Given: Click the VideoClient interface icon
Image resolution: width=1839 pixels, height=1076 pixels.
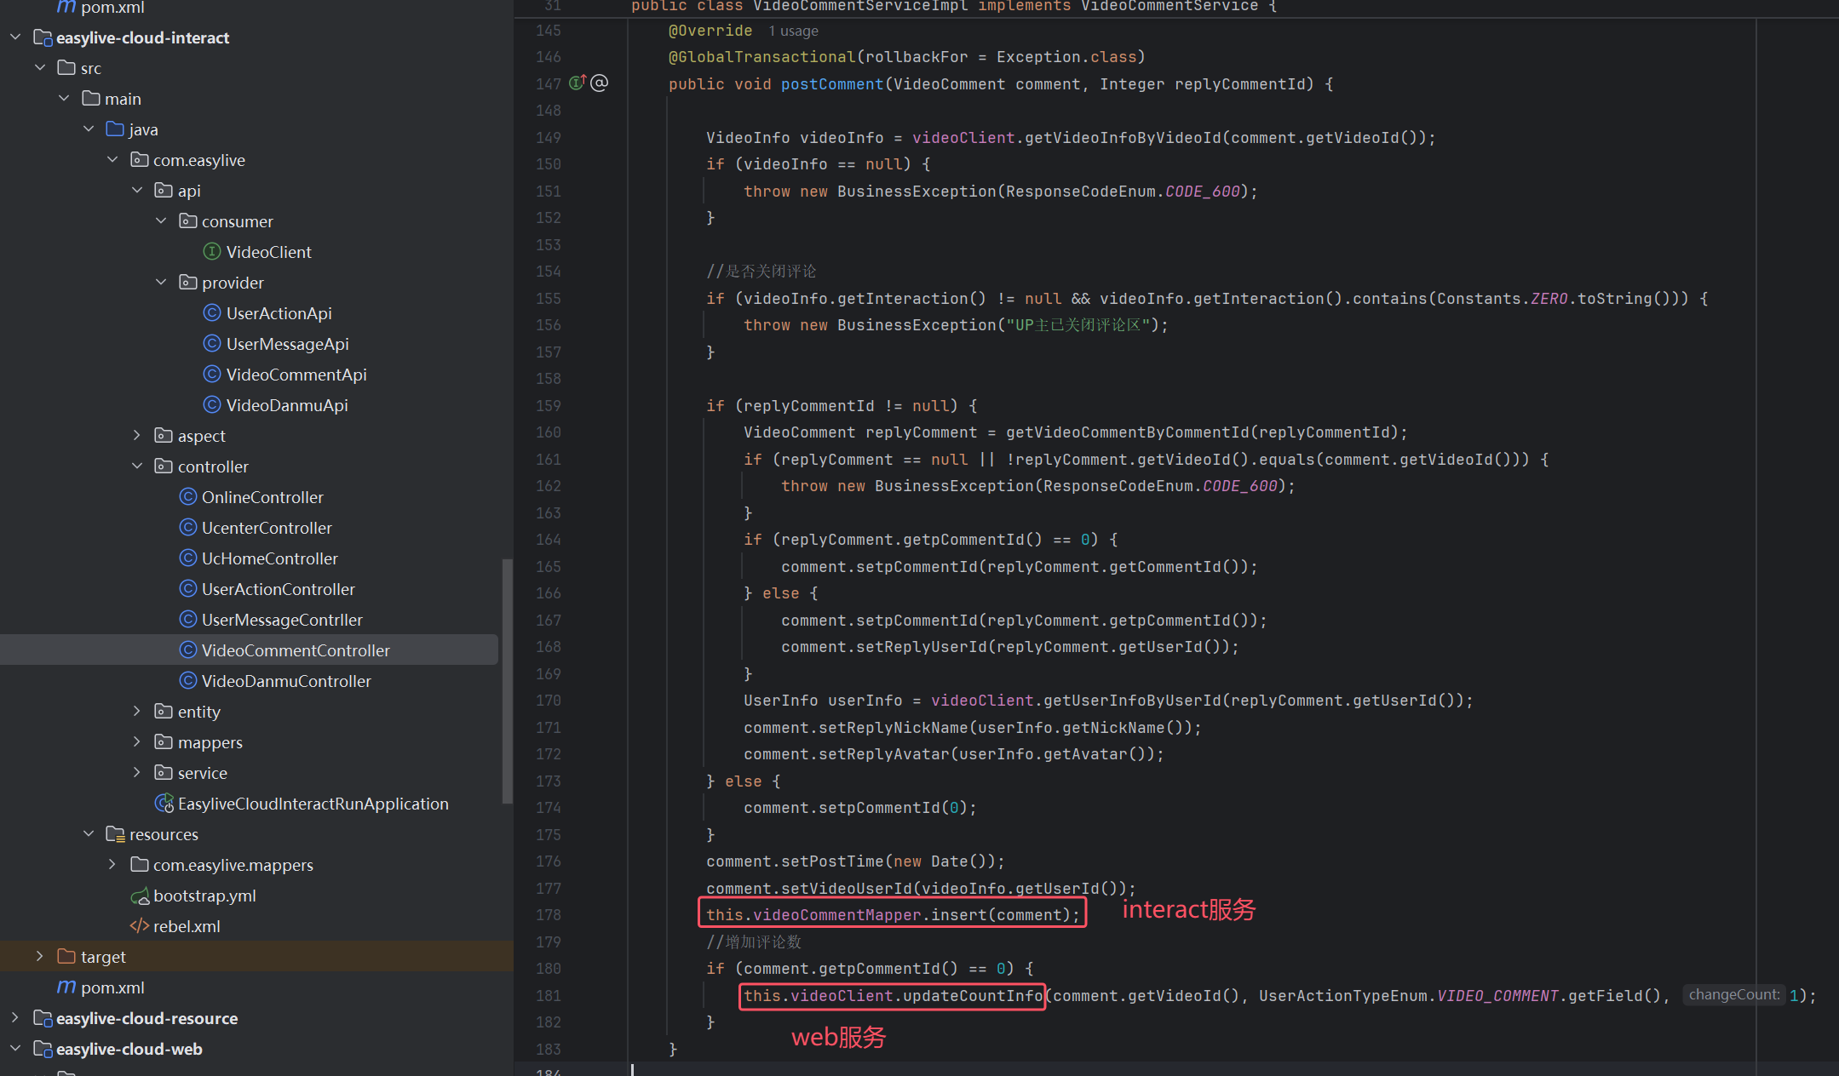Looking at the screenshot, I should pyautogui.click(x=212, y=251).
